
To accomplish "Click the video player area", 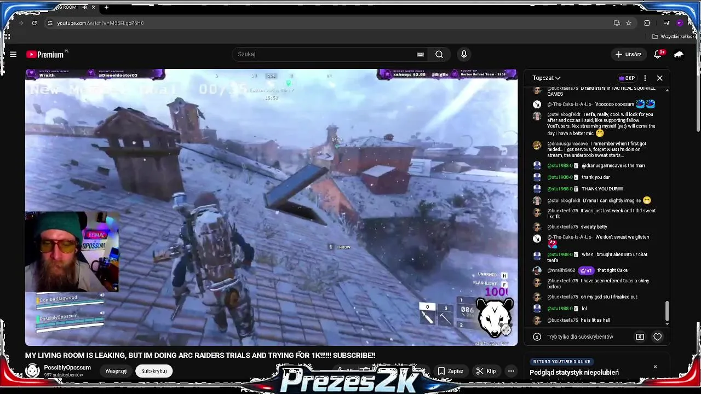I will [271, 207].
